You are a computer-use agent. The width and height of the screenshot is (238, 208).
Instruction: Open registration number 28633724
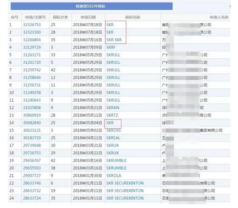(32, 198)
